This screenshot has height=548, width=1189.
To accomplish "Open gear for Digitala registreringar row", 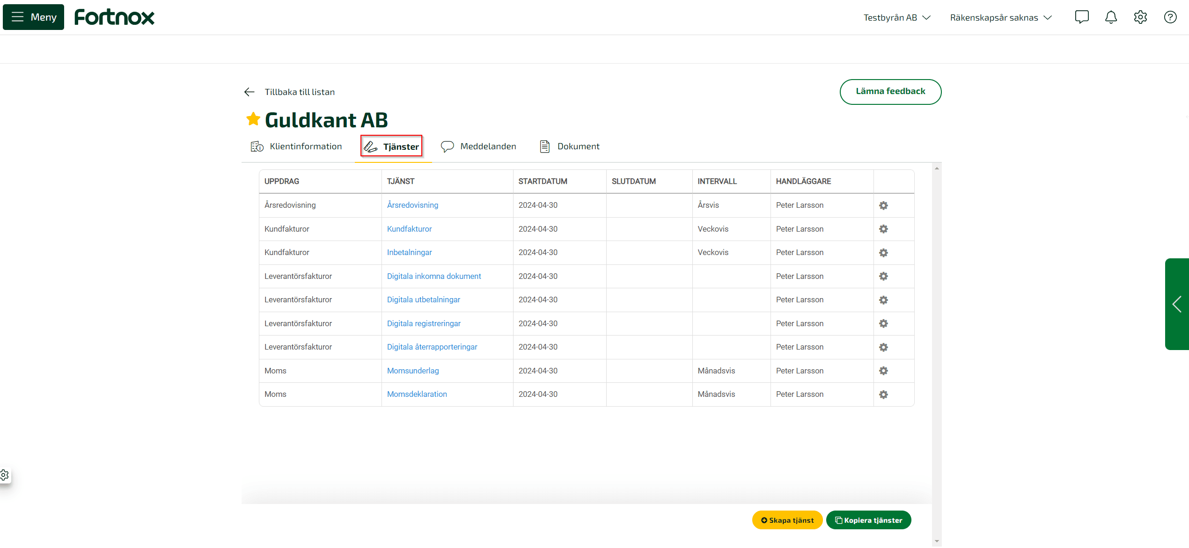I will (883, 323).
